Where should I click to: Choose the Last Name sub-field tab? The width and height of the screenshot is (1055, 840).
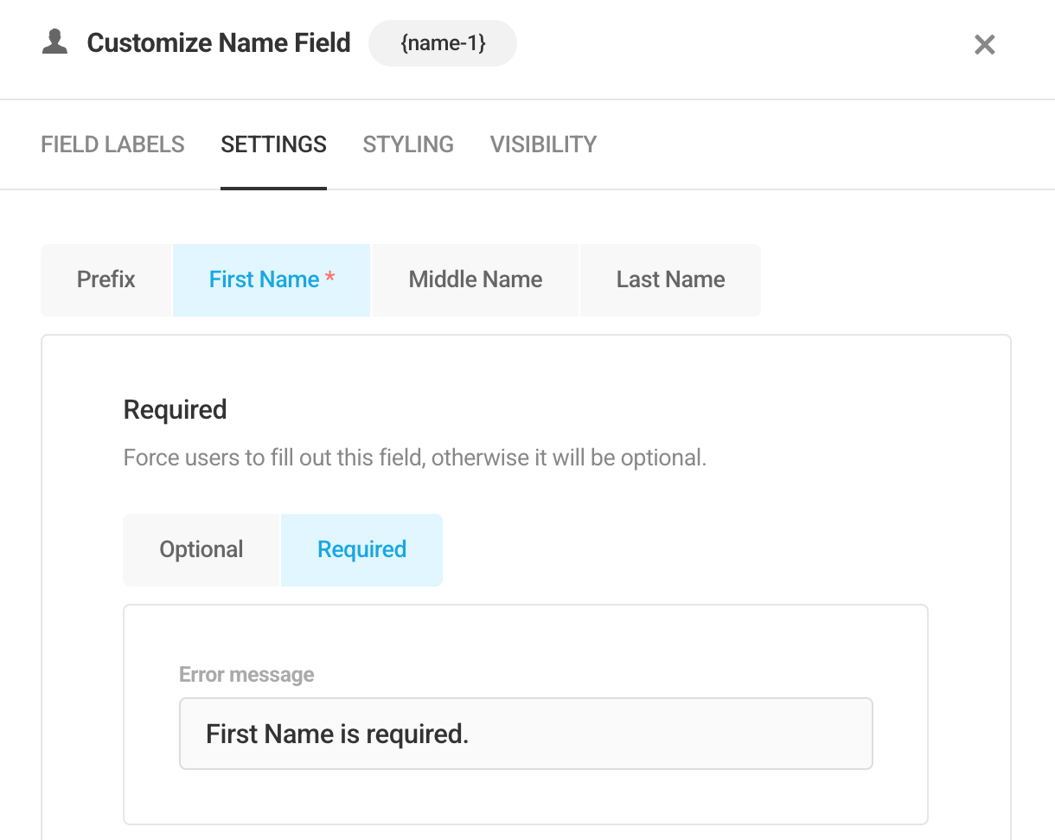670,280
